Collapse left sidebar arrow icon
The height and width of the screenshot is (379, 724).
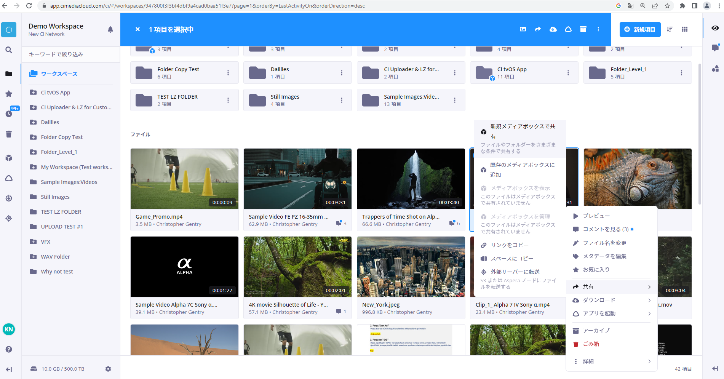pyautogui.click(x=9, y=369)
